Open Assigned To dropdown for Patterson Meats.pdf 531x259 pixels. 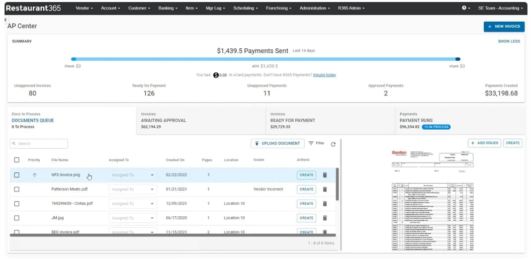click(133, 189)
